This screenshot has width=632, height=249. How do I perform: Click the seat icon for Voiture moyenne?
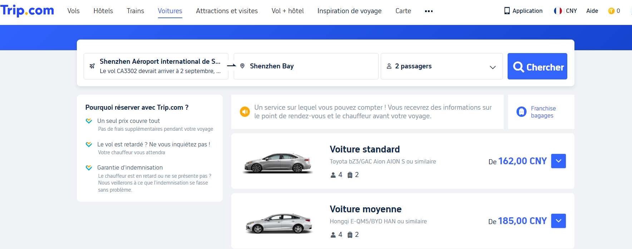click(333, 235)
